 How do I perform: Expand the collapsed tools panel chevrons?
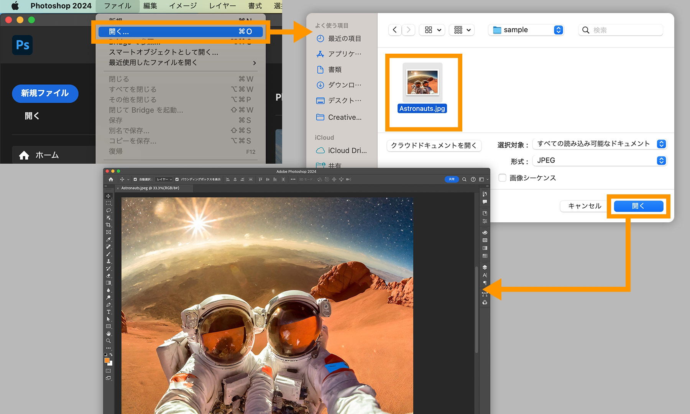pyautogui.click(x=106, y=187)
